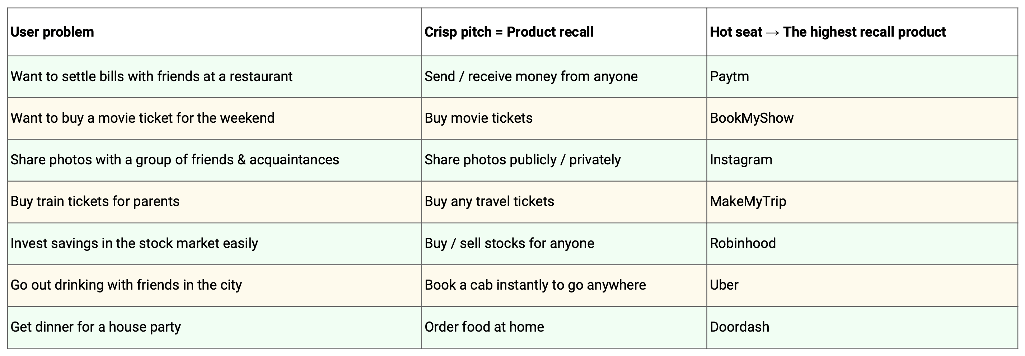Screen dimensions: 1025x356
Task: Click the 'Order food at home' cell
Action: tap(564, 327)
